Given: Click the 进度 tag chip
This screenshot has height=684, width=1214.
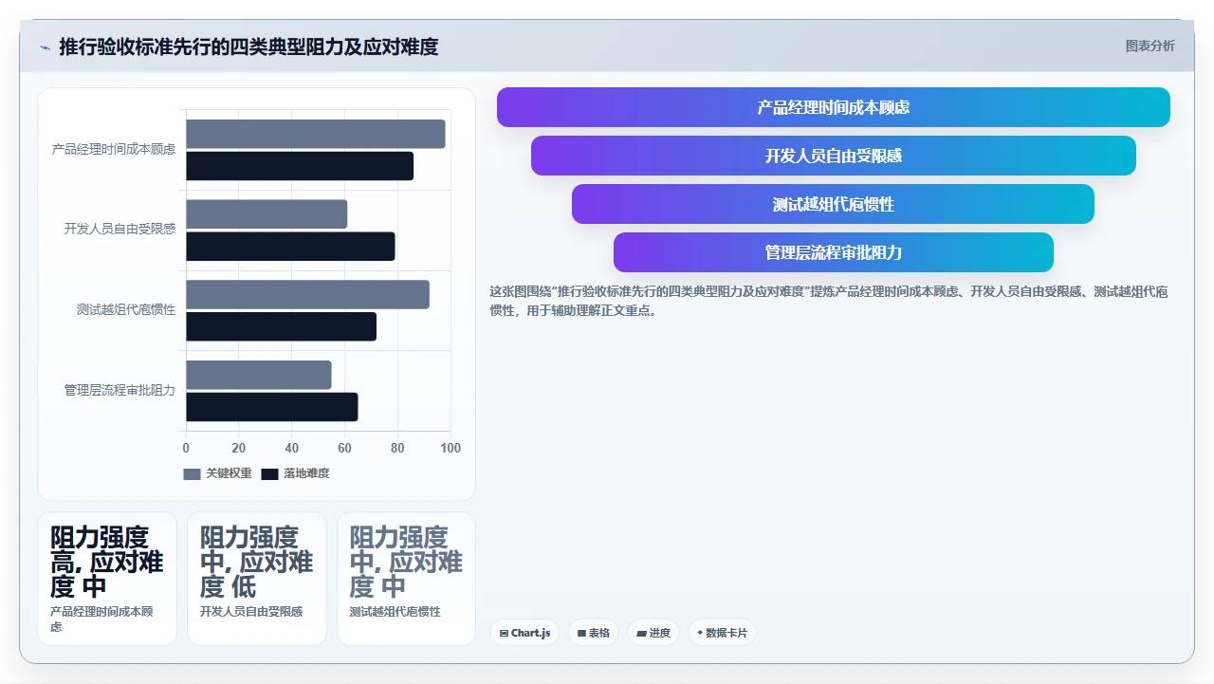Looking at the screenshot, I should click(x=653, y=633).
